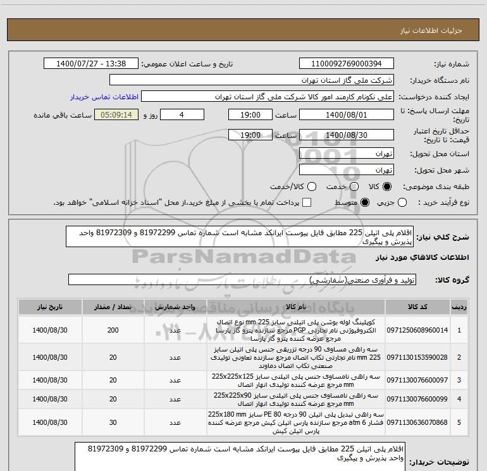The height and width of the screenshot is (471, 487).
Task: Click quantity 20 in row 2
Action: coord(113,357)
